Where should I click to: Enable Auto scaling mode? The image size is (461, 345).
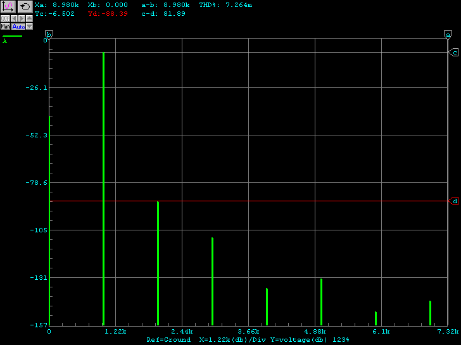[18, 27]
